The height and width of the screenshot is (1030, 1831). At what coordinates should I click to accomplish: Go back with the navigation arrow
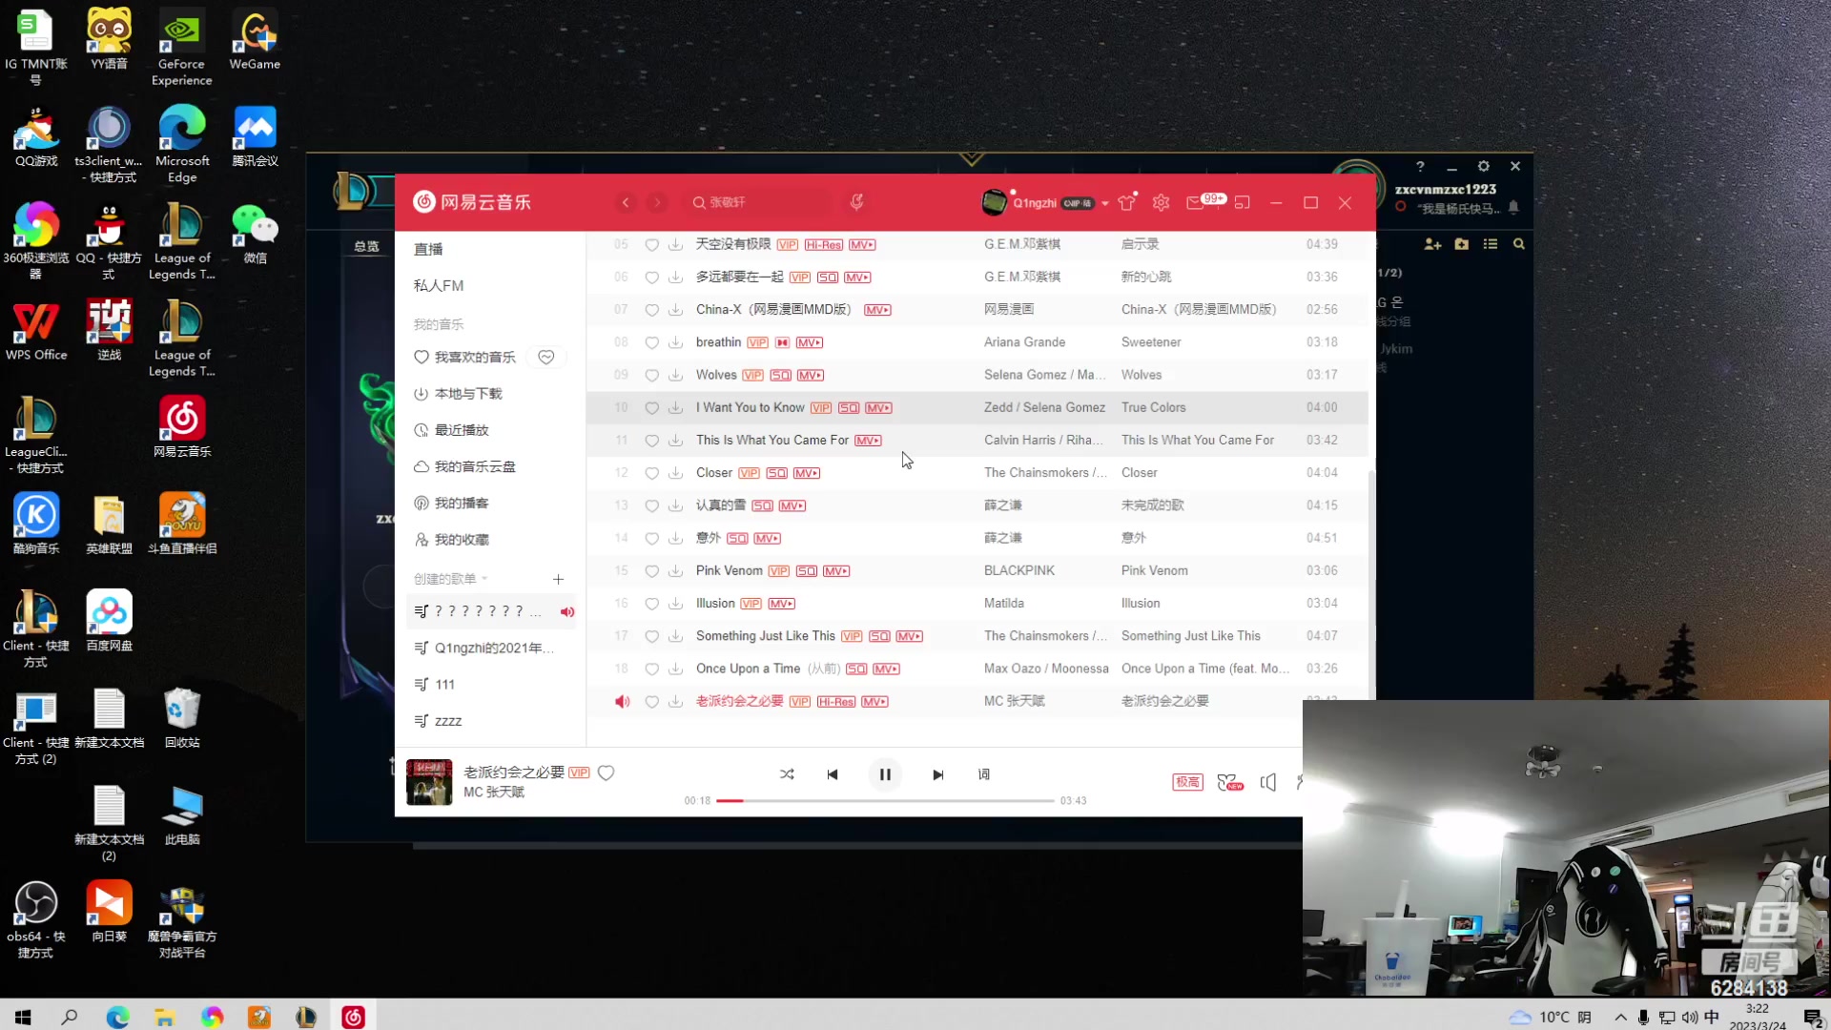(626, 202)
